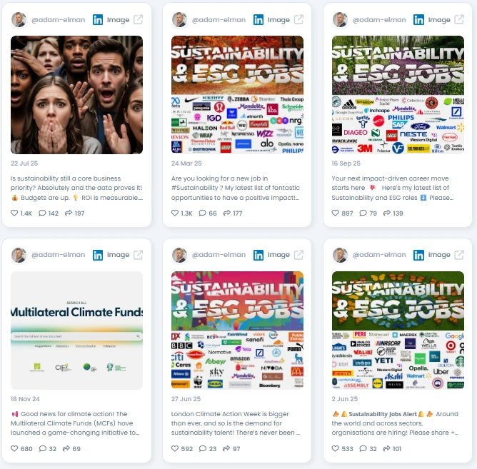This screenshot has width=477, height=469.
Task: Click share icon showing 197 shares
Action: pos(69,213)
